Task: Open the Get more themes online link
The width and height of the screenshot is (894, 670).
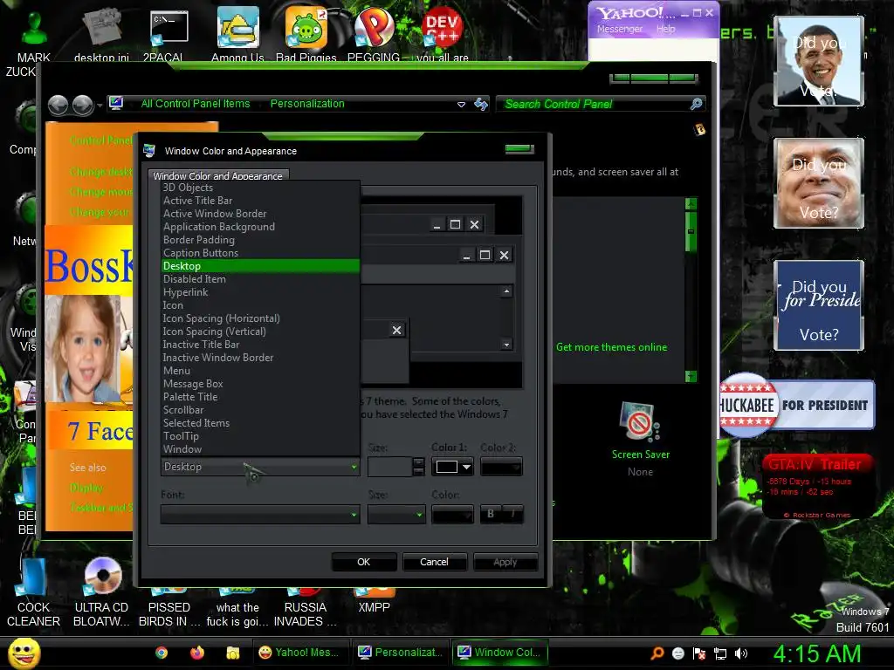Action: pyautogui.click(x=611, y=347)
